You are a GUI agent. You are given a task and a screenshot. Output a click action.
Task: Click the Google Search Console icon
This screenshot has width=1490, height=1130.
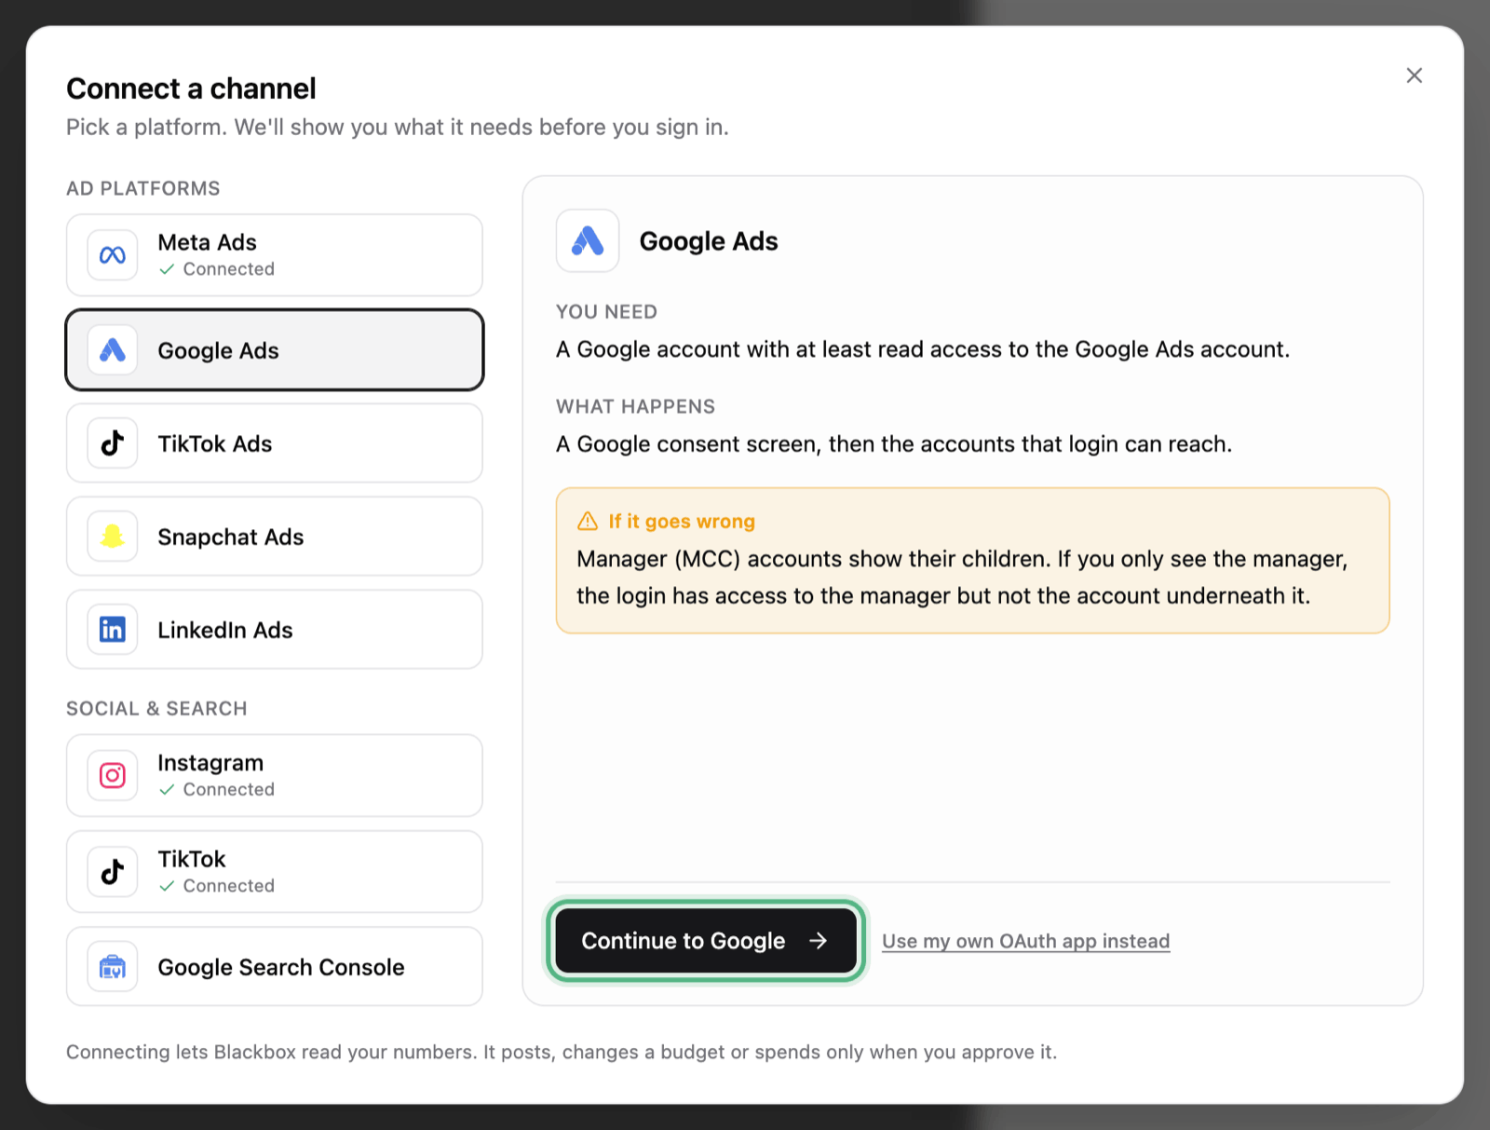[113, 967]
